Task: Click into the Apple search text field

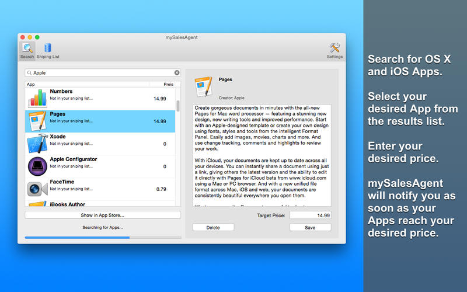Action: pyautogui.click(x=103, y=72)
